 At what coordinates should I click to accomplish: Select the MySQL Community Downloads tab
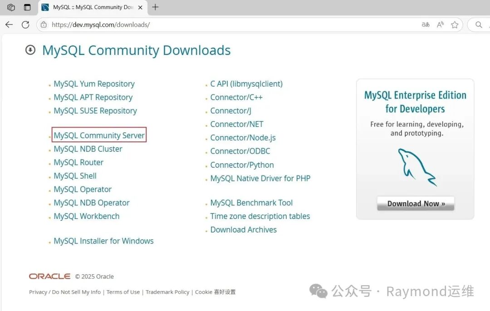[93, 8]
